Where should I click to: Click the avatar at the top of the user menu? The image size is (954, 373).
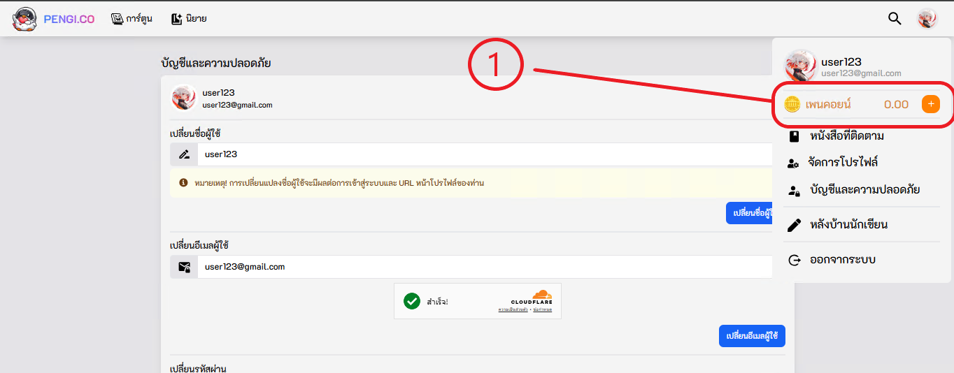tap(800, 66)
